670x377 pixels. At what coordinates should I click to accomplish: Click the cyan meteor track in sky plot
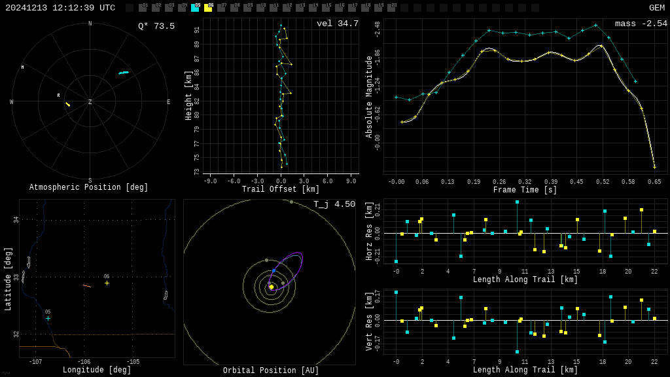coord(124,73)
